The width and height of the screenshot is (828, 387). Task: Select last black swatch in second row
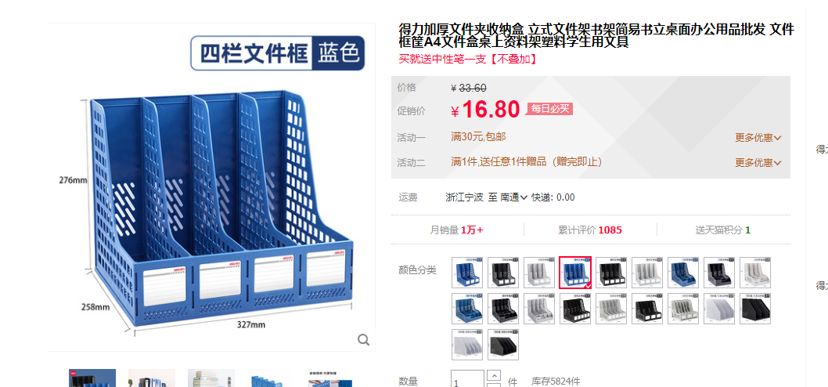coord(754,309)
